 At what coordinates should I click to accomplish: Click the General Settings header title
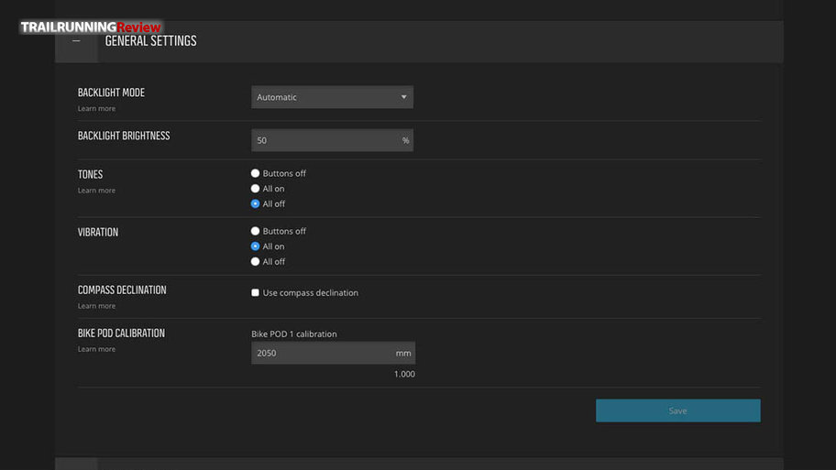tap(151, 41)
